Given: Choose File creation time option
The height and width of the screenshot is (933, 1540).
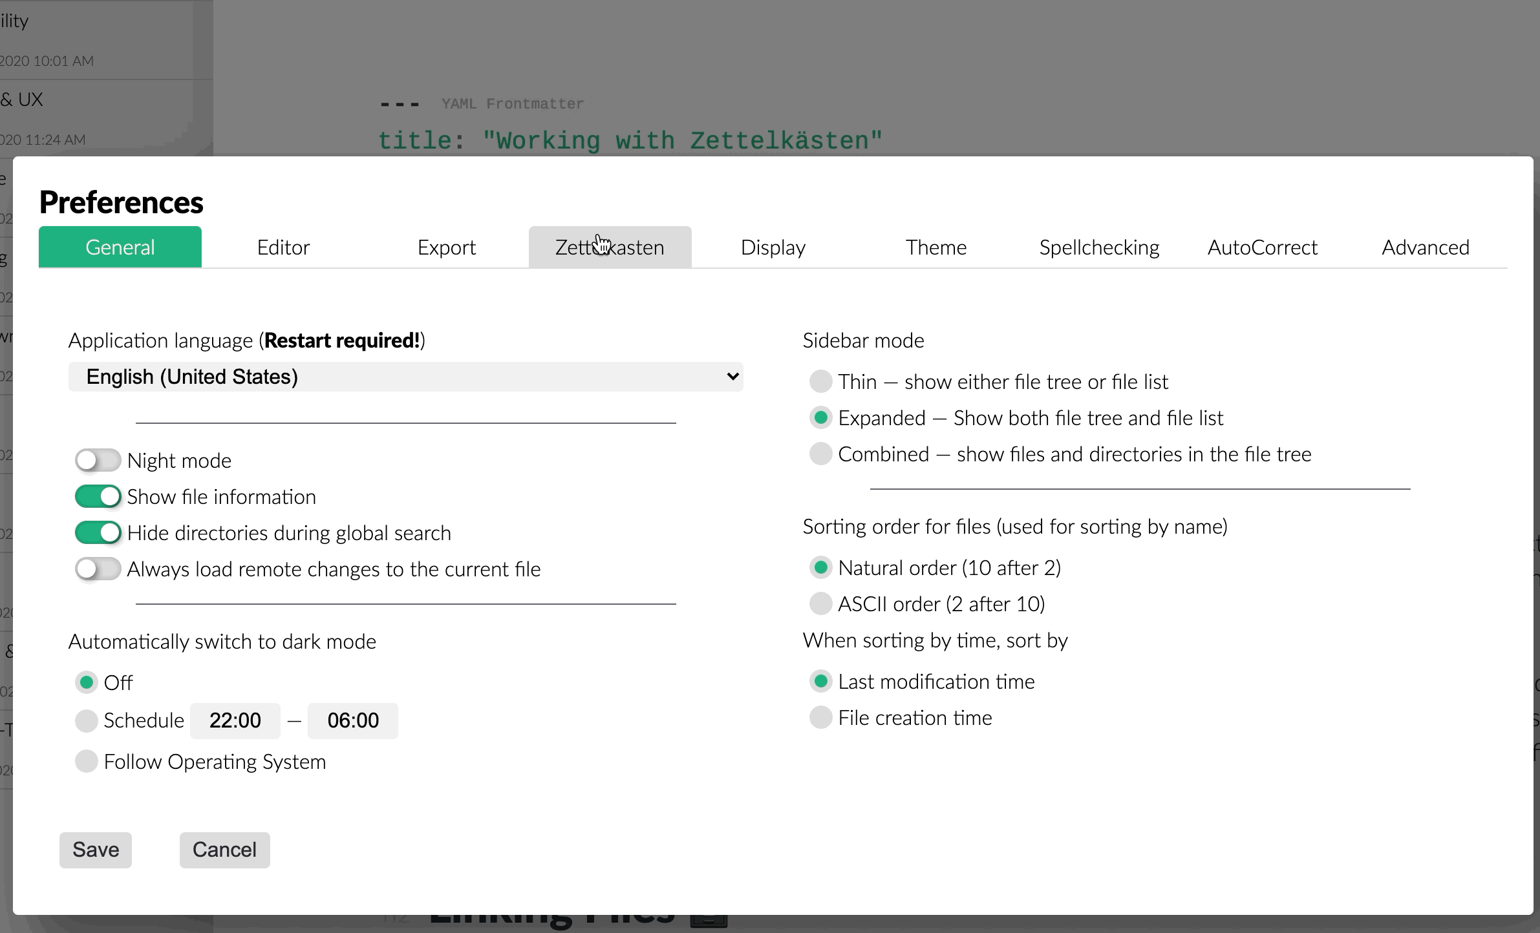Looking at the screenshot, I should [x=820, y=717].
